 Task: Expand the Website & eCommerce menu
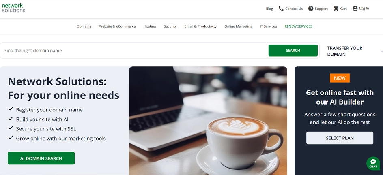click(x=117, y=26)
